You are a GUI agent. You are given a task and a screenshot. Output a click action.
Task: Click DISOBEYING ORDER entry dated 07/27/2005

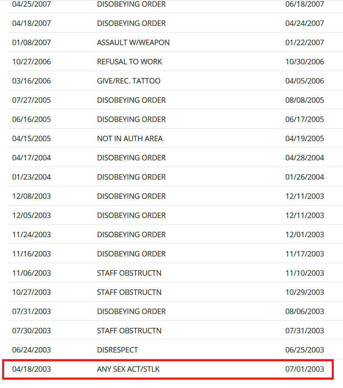[x=131, y=100]
